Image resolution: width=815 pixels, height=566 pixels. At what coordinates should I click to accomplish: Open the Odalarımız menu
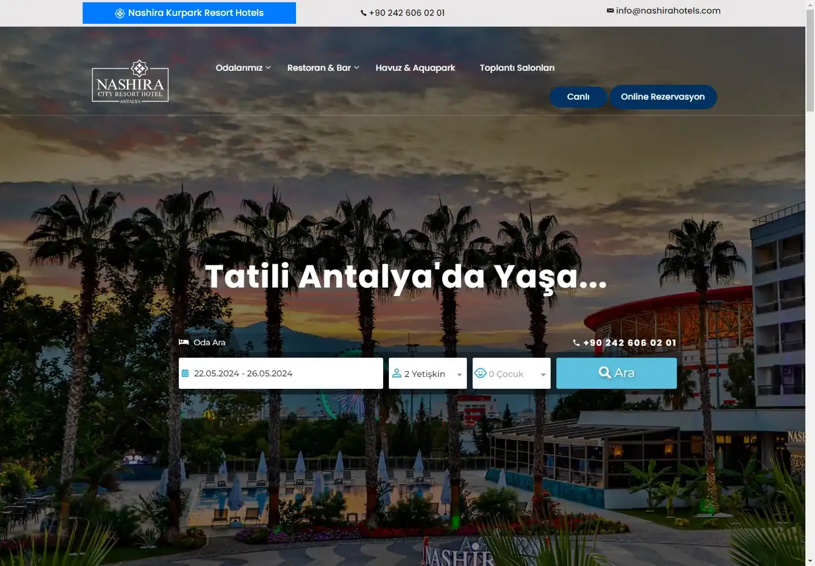[x=239, y=67]
